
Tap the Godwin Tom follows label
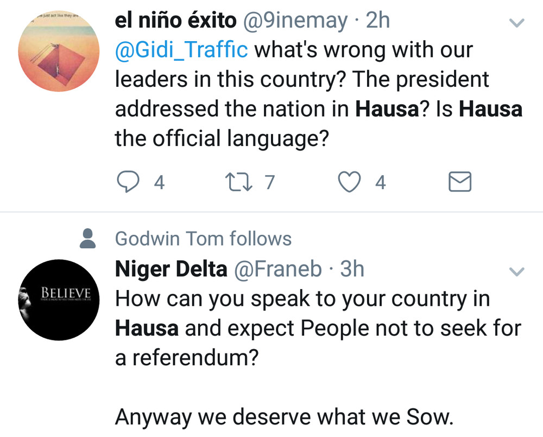(203, 239)
